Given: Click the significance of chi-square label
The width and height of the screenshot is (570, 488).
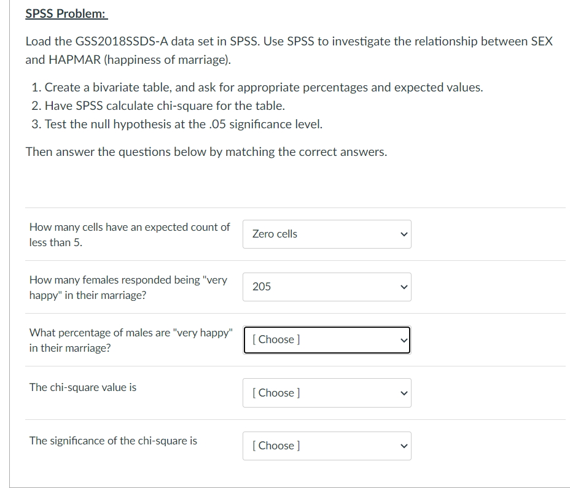Looking at the screenshot, I should click(112, 441).
